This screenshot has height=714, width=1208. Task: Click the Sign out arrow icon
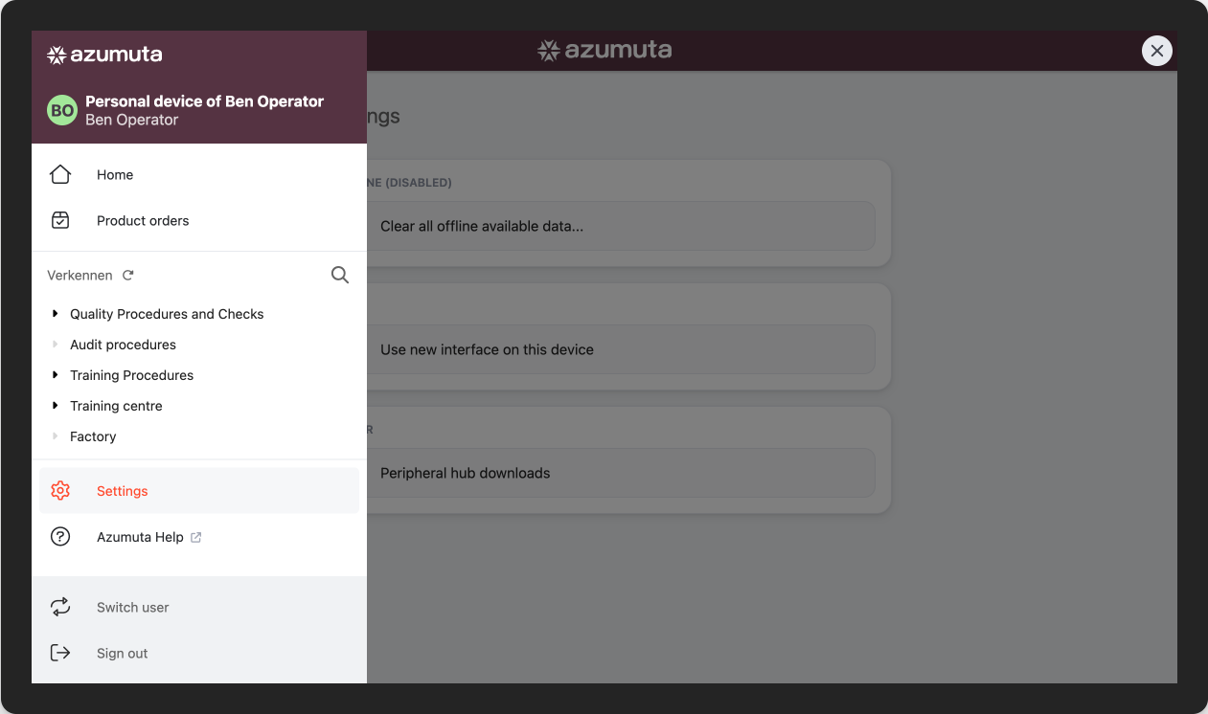pyautogui.click(x=60, y=653)
